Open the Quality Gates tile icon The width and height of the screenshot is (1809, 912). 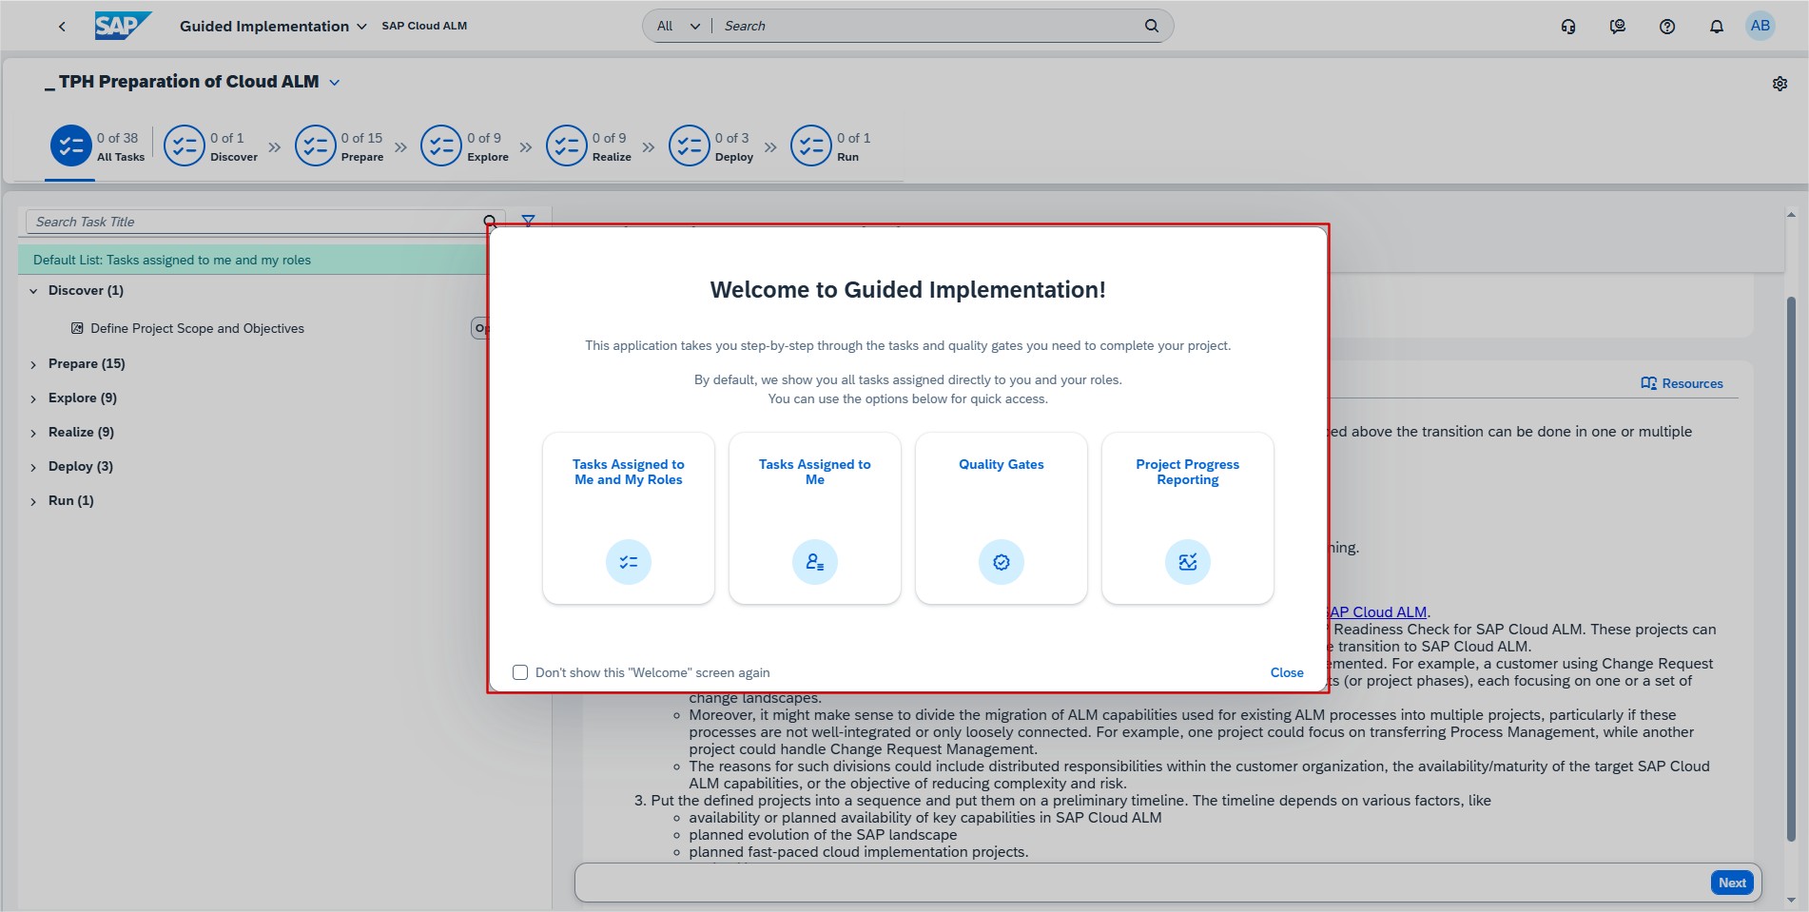tap(1001, 562)
